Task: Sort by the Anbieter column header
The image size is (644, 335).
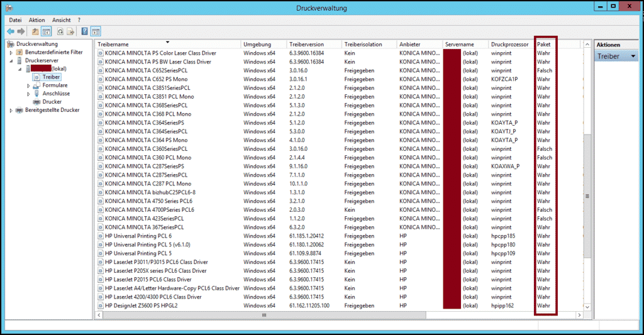Action: (419, 45)
